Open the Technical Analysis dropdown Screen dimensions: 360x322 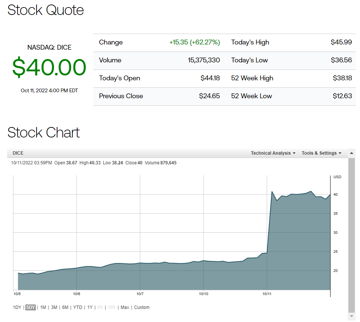(x=273, y=153)
